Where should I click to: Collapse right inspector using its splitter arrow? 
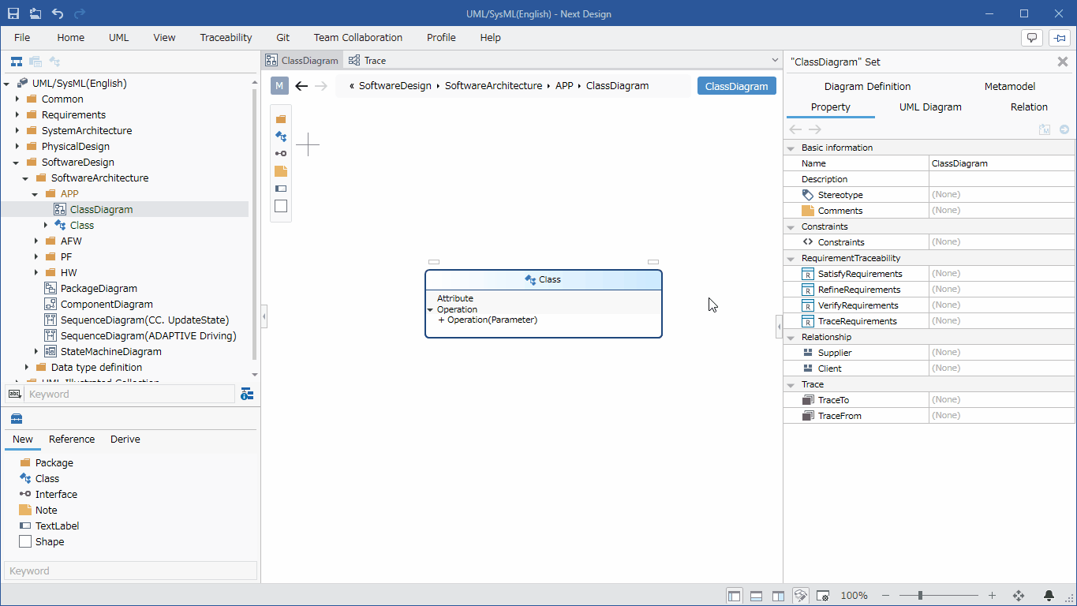coord(779,326)
